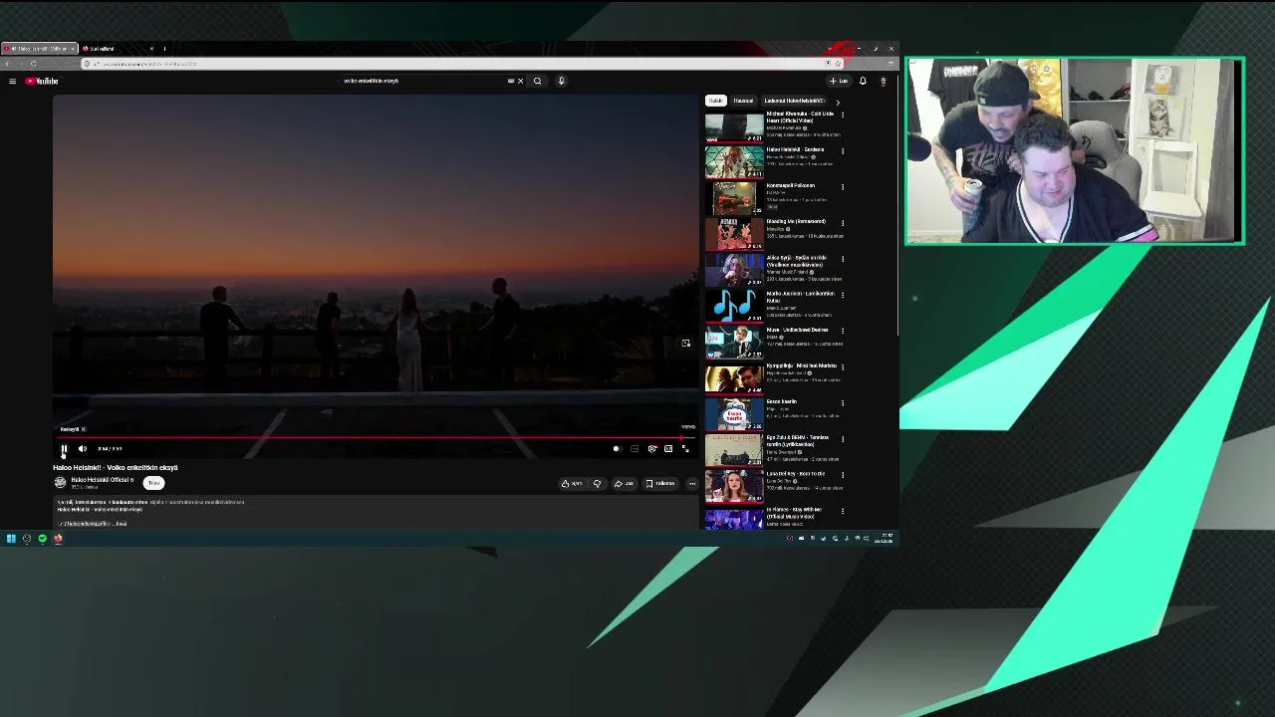1275x717 pixels.
Task: Toggle the autoplay switch in player controls
Action: point(617,449)
